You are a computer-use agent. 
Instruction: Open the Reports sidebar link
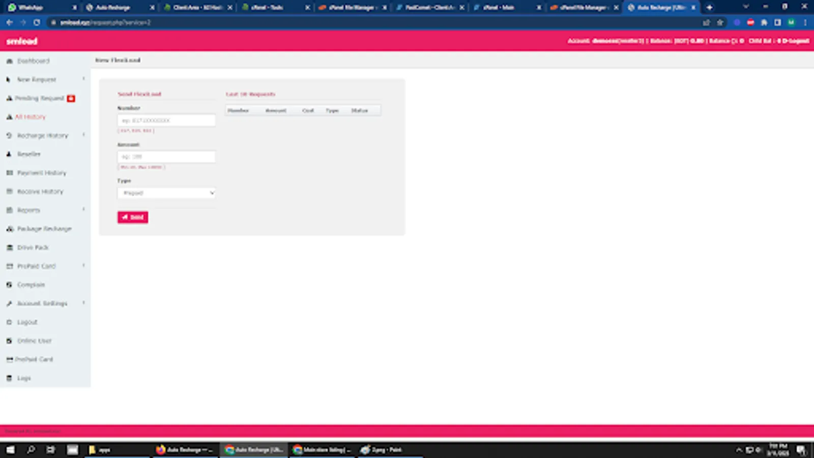point(28,210)
